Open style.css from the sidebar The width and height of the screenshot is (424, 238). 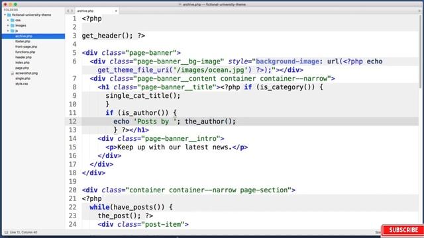point(22,84)
